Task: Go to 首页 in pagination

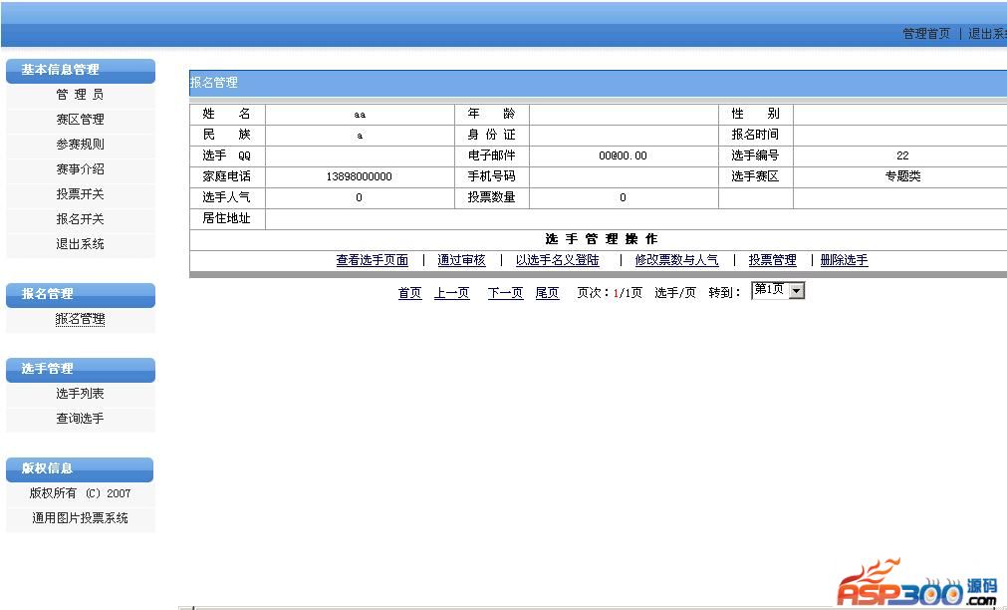Action: [409, 293]
